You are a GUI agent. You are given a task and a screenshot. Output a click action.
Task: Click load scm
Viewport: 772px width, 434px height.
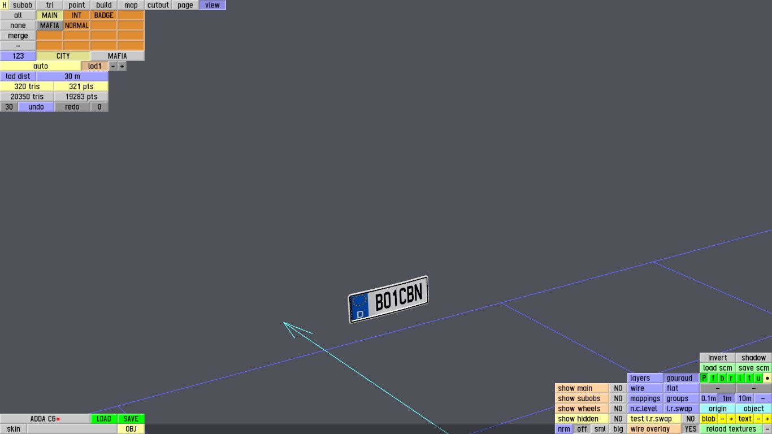point(718,368)
